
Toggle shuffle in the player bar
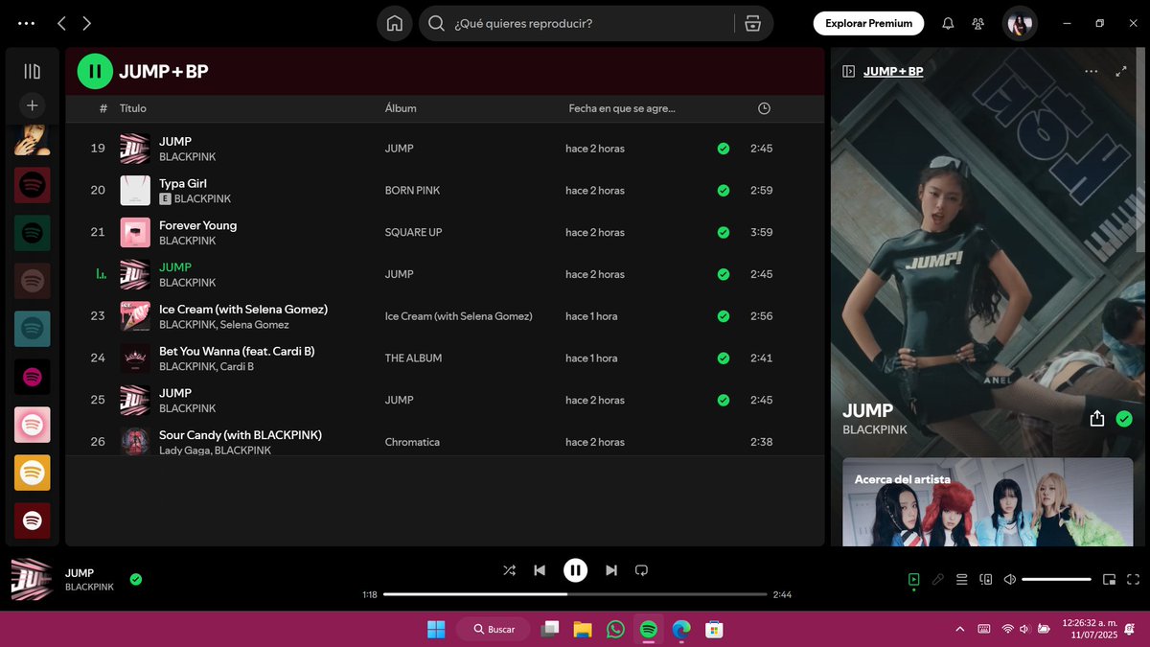pyautogui.click(x=509, y=570)
